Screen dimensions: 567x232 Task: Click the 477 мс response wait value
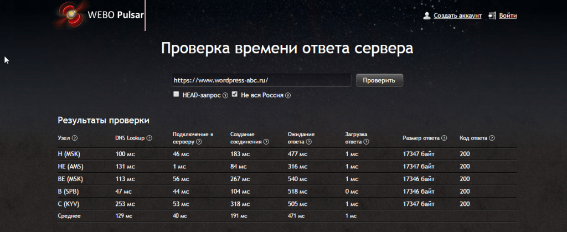tap(297, 154)
